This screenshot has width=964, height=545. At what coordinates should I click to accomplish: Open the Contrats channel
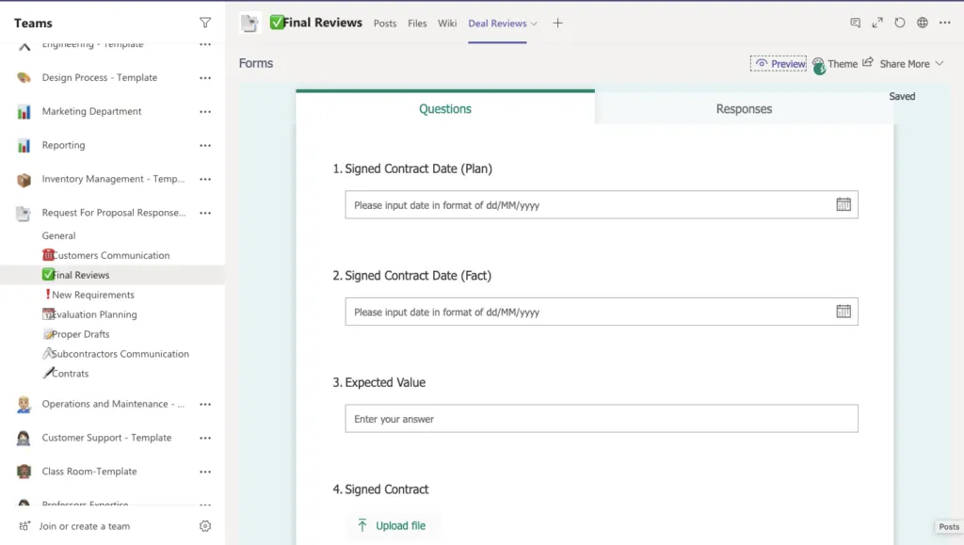click(x=65, y=373)
